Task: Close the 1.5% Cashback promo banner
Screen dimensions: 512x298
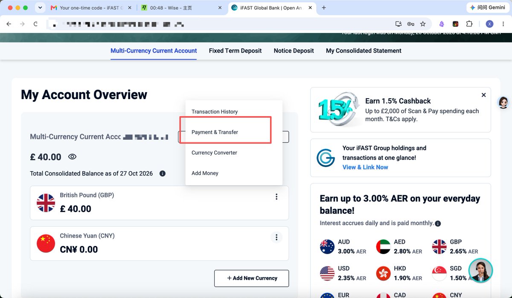Action: coord(483,95)
